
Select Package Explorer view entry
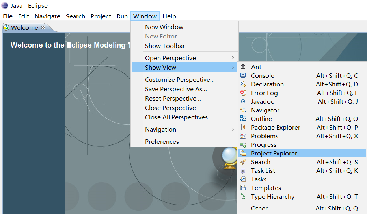click(302, 127)
